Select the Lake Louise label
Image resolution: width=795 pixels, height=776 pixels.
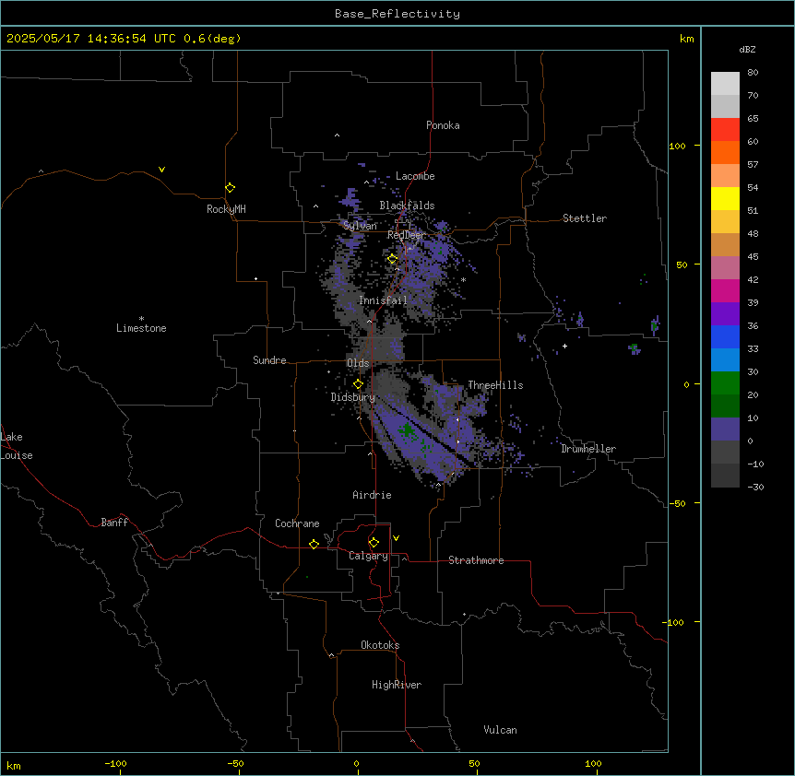coord(17,446)
